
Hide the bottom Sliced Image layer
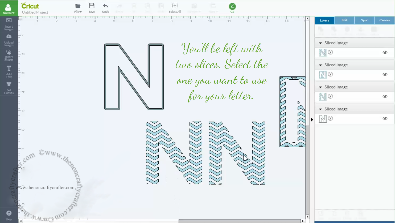pos(385,118)
